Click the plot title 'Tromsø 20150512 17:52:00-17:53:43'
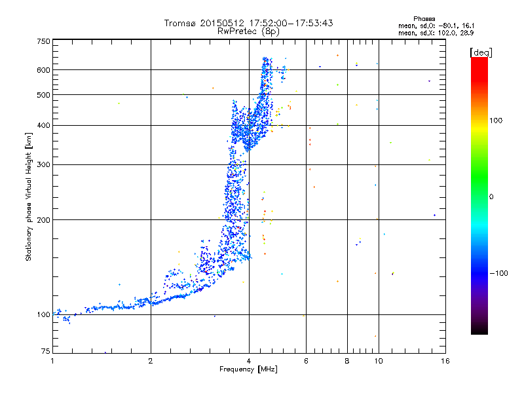Viewport: 524px width, 393px height. pos(248,23)
